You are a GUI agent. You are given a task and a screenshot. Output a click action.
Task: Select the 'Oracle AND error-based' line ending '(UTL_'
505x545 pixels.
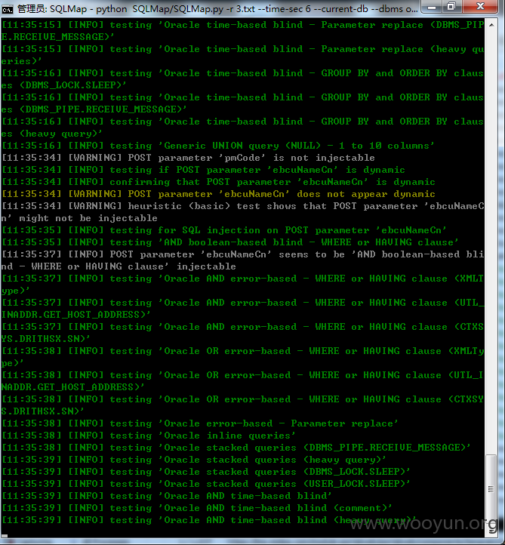point(242,303)
